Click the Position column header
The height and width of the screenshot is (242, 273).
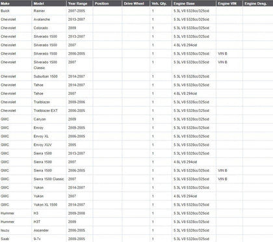coord(107,3)
